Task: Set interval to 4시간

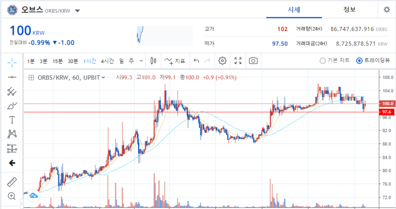Action: (x=107, y=61)
